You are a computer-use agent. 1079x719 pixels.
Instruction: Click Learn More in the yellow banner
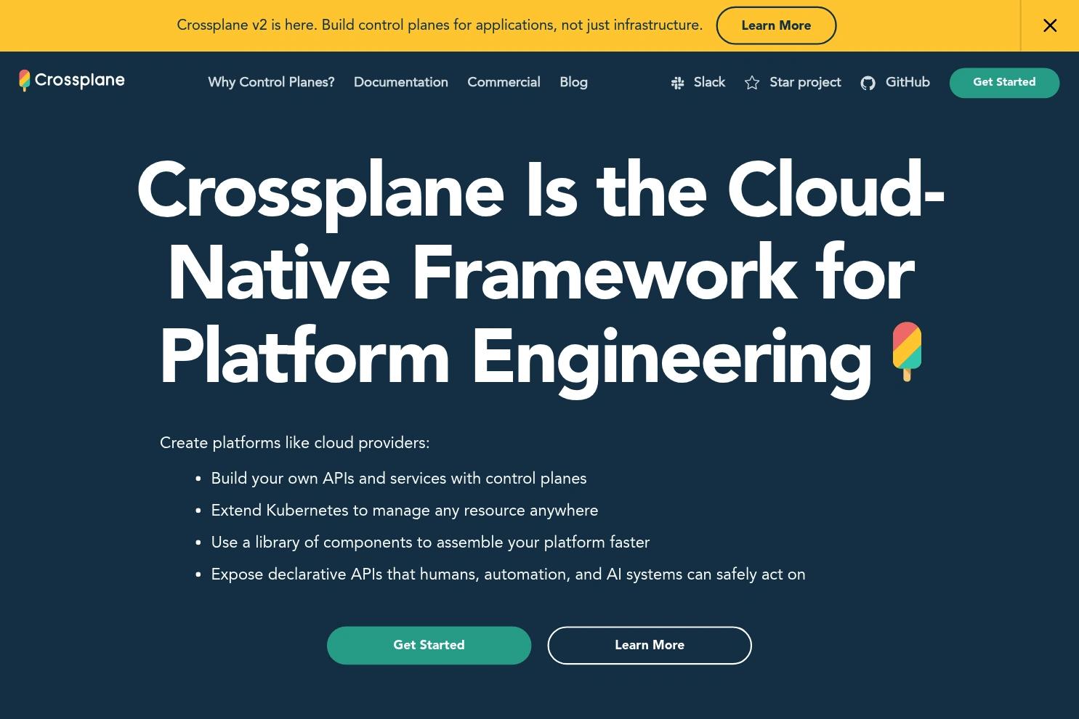coord(776,25)
